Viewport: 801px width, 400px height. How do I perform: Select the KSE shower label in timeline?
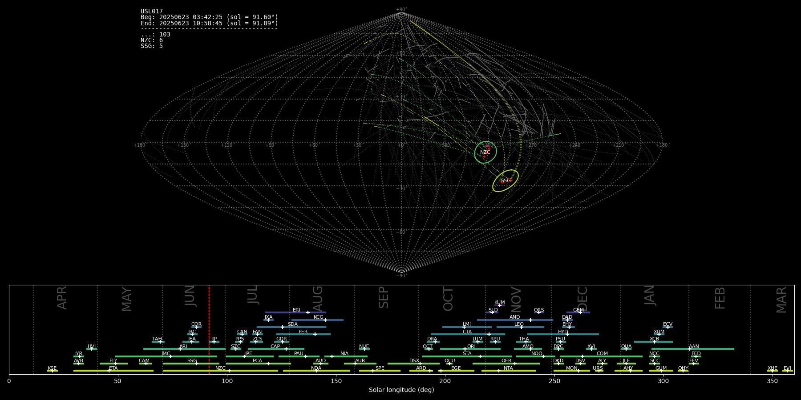[52, 368]
